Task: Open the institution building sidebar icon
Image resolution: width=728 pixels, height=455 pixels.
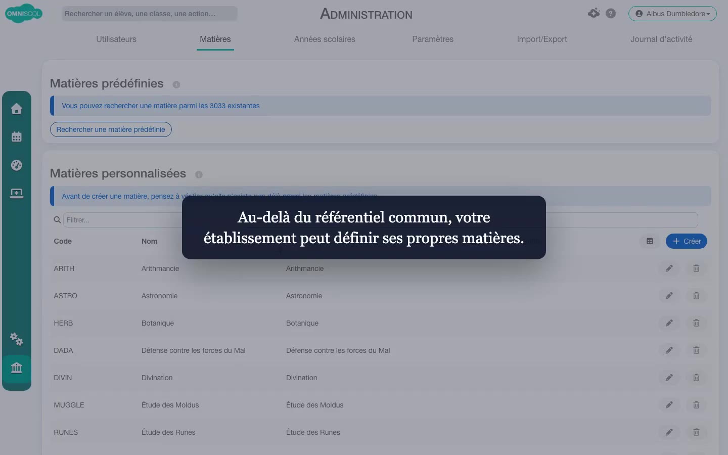Action: (17, 368)
